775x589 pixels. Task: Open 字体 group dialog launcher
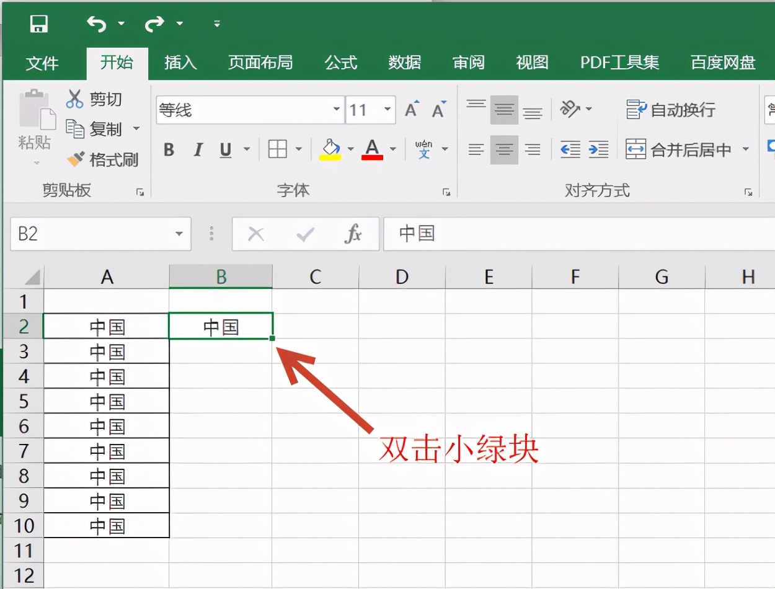click(x=446, y=192)
